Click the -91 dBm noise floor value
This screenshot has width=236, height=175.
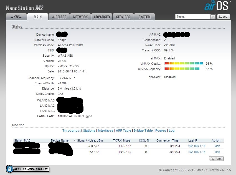point(170,45)
